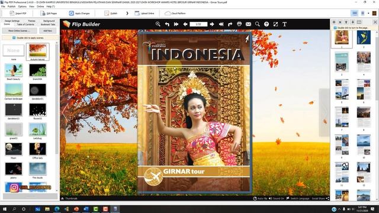The image size is (379, 213).
Task: Click the zoom-in magnifier icon in Flip Builder bar
Action: 158,24
